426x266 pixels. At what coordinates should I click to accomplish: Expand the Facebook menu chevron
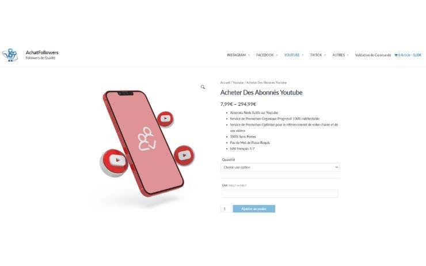pos(277,55)
